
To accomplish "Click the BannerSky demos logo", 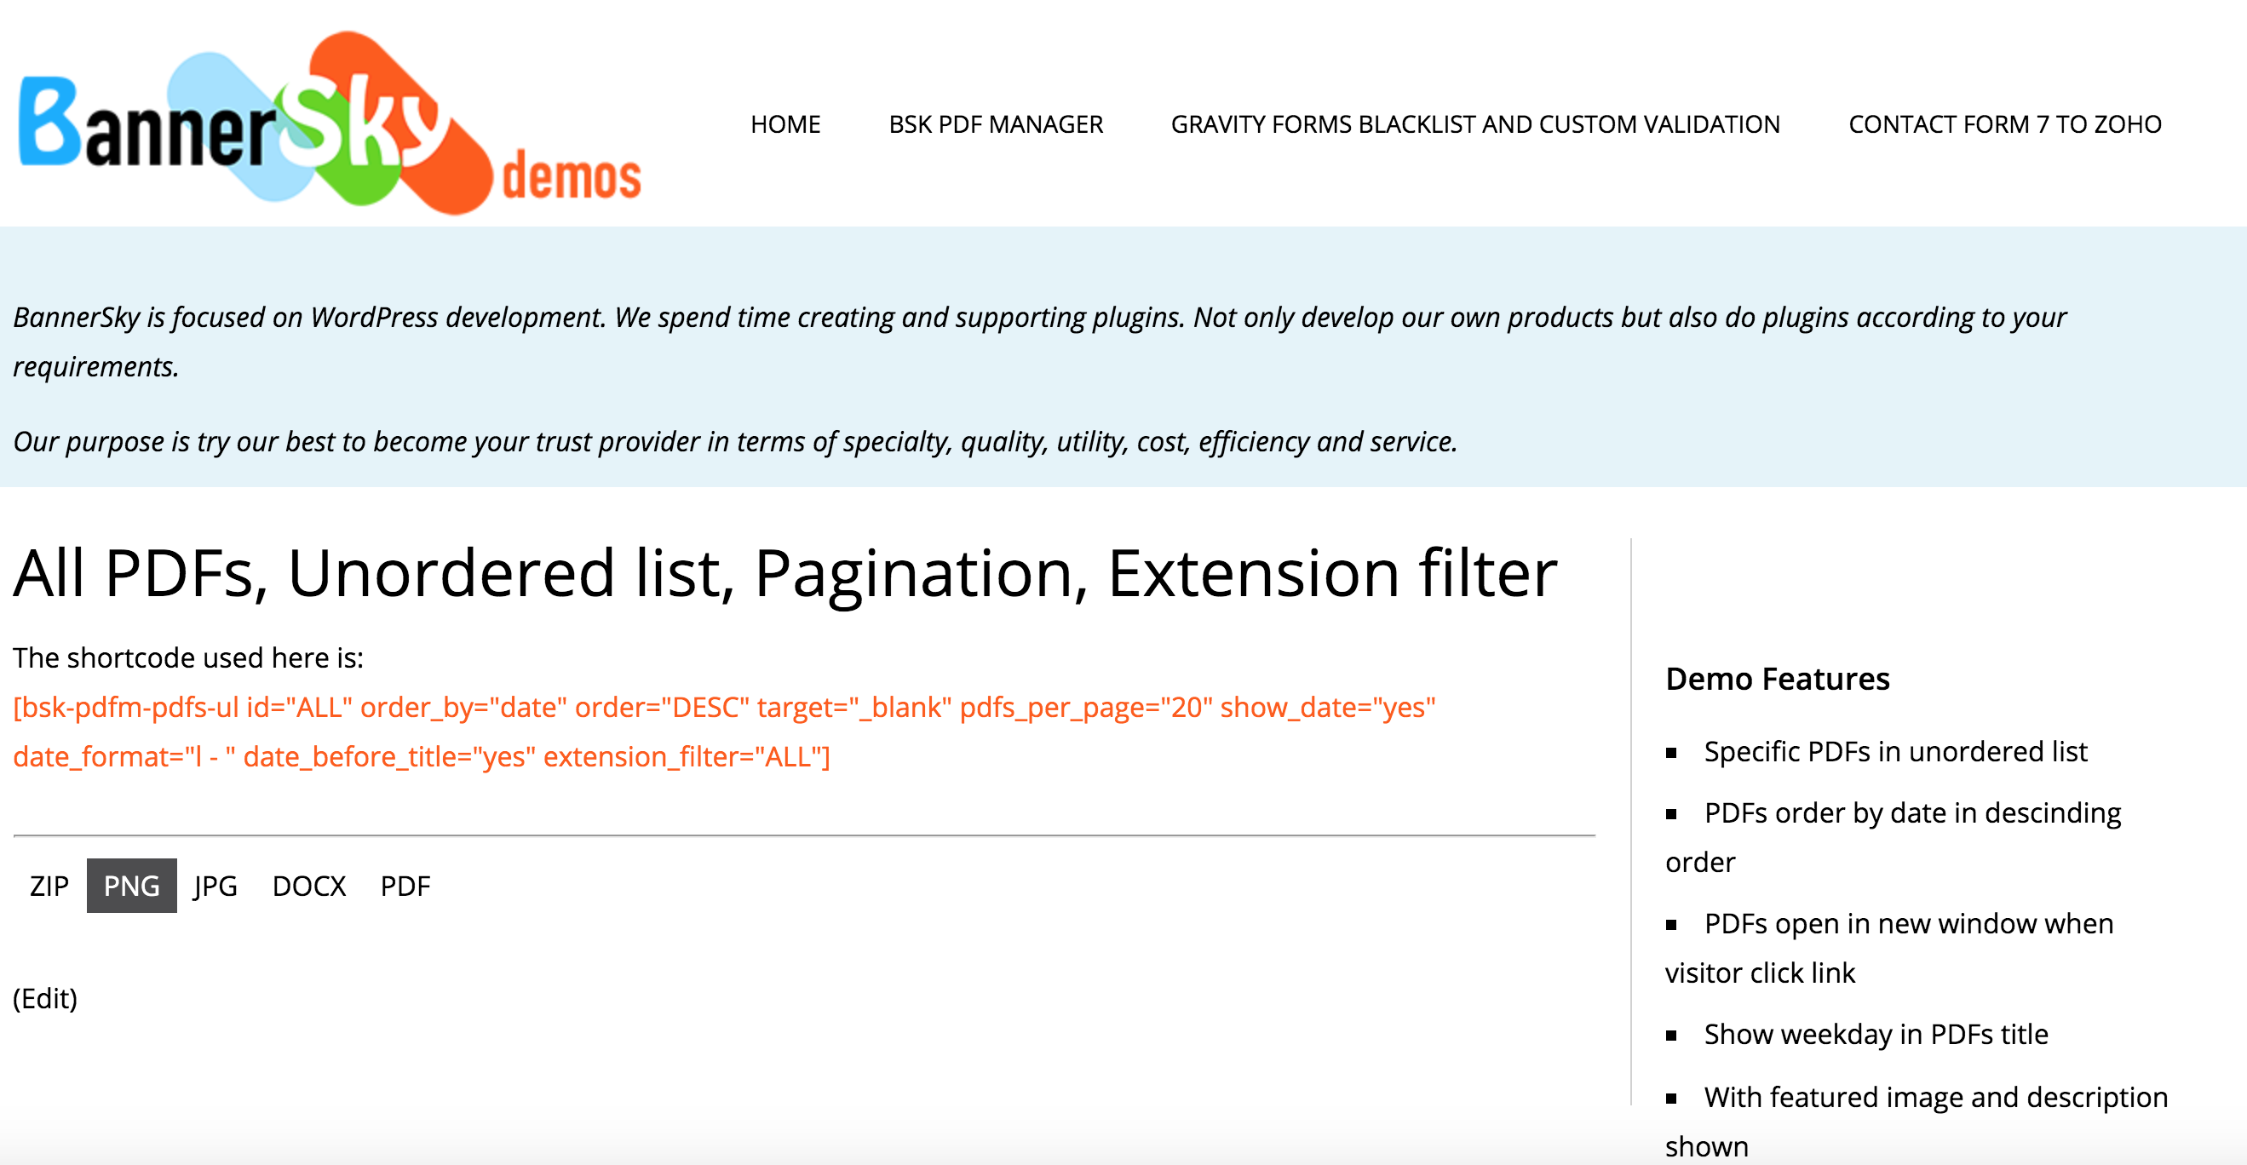I will click(329, 123).
